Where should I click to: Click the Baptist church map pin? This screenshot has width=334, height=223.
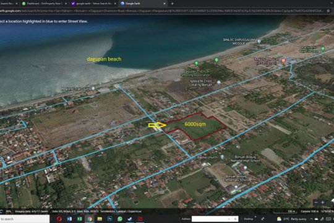pos(222,157)
